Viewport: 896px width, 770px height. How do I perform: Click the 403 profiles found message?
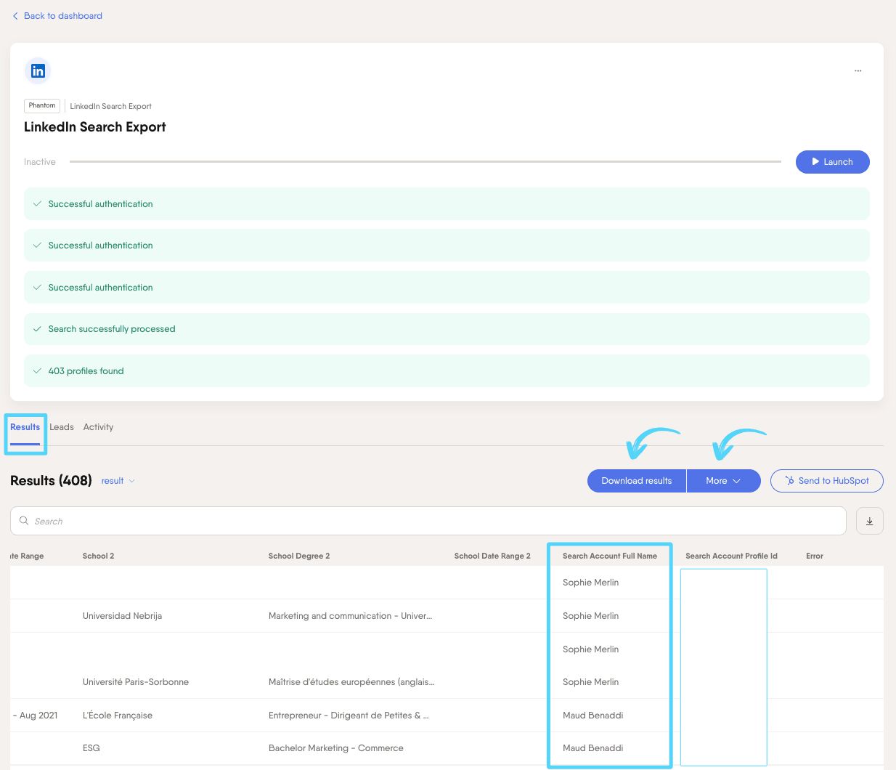point(447,371)
